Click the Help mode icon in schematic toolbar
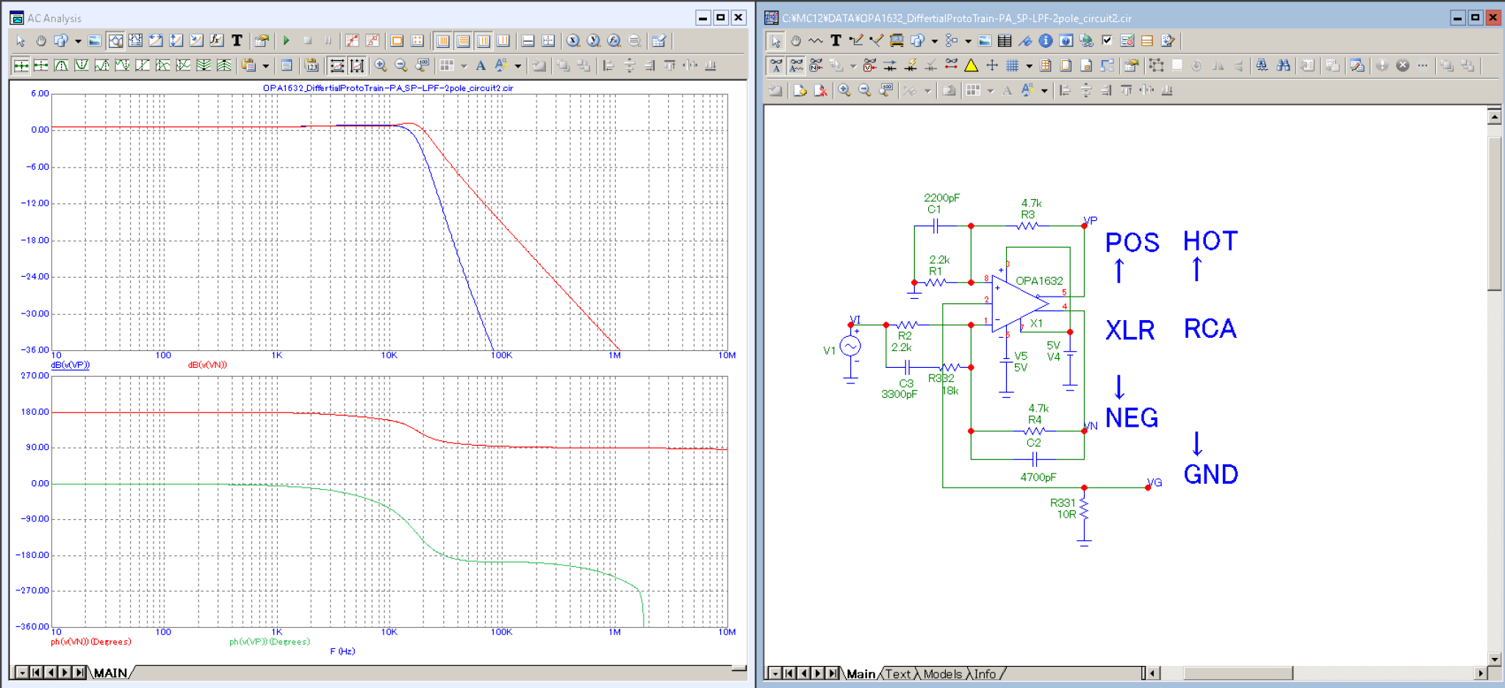1505x688 pixels. 1066,41
